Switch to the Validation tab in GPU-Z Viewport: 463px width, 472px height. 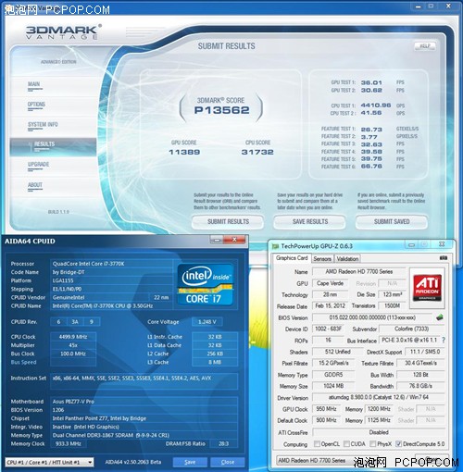347,259
